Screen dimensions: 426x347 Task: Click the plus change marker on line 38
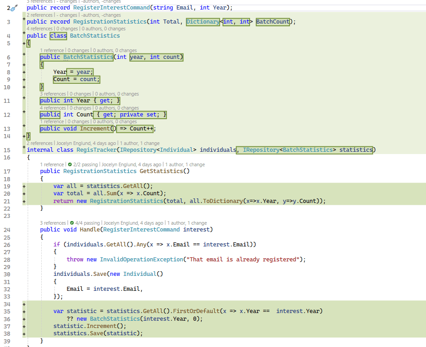24,333
